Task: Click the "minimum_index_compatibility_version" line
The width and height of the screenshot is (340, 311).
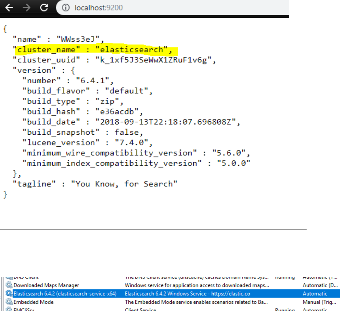Action: pos(136,163)
